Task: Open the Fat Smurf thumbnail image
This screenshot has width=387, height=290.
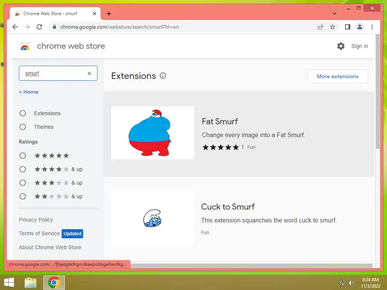Action: [x=153, y=133]
